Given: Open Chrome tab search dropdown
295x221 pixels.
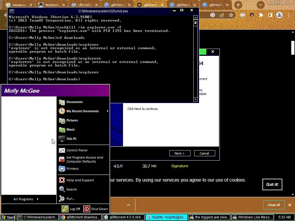Looking at the screenshot, I should [x=260, y=5].
